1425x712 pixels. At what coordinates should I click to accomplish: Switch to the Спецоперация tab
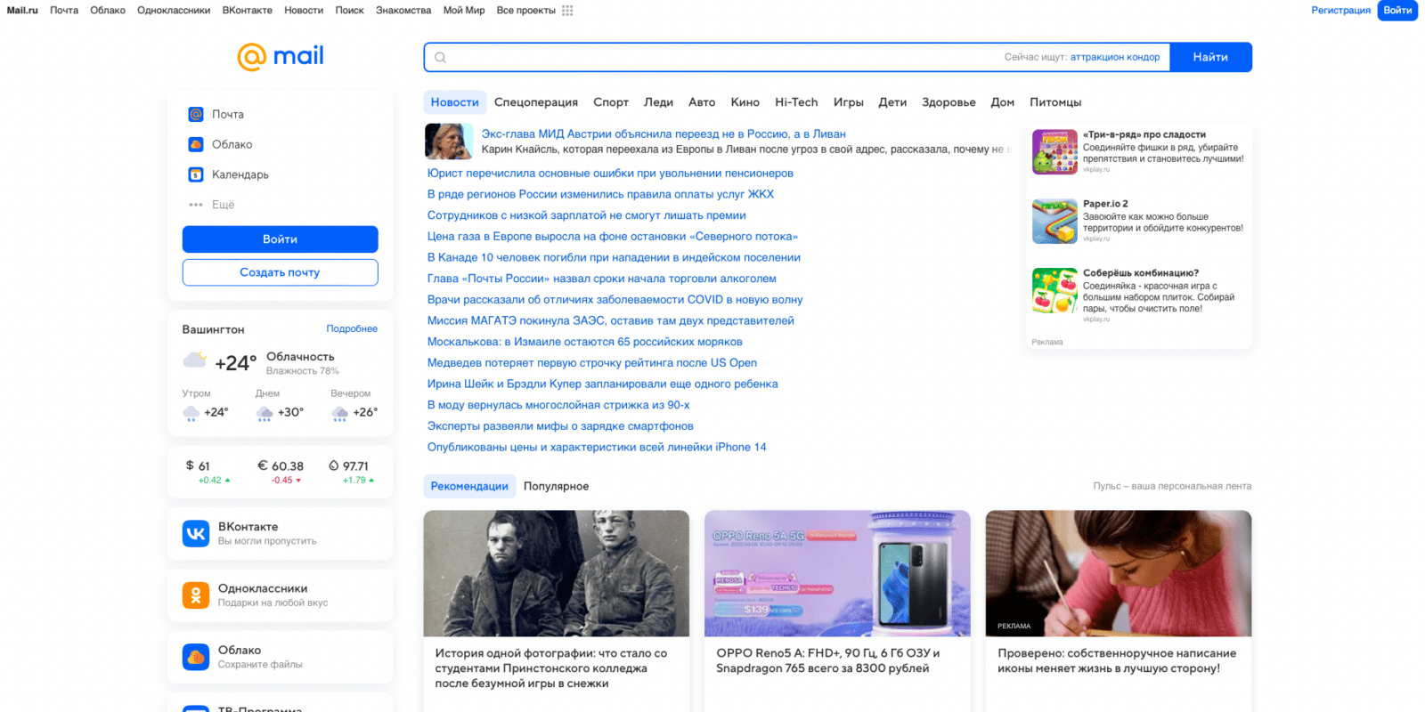click(x=536, y=102)
